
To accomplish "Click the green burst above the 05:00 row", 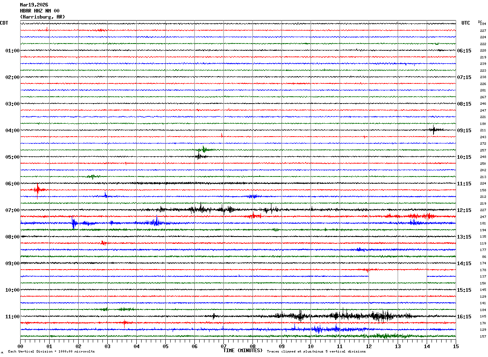I will (204, 149).
